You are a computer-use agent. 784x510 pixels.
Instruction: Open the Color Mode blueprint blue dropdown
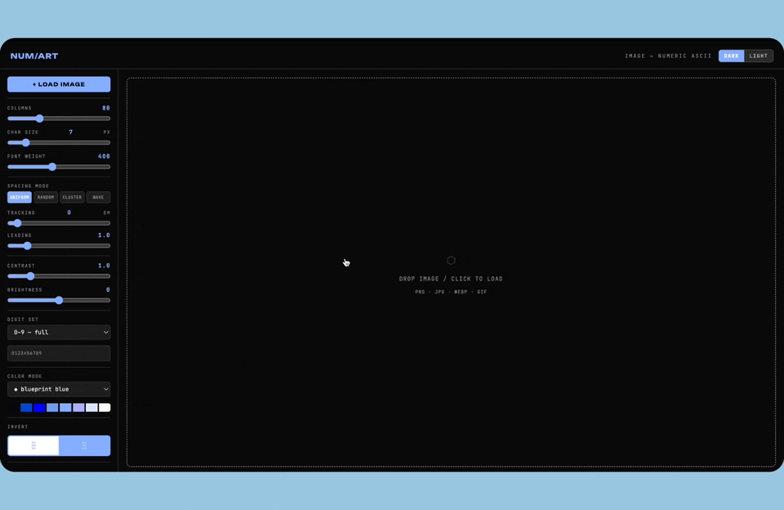(59, 389)
